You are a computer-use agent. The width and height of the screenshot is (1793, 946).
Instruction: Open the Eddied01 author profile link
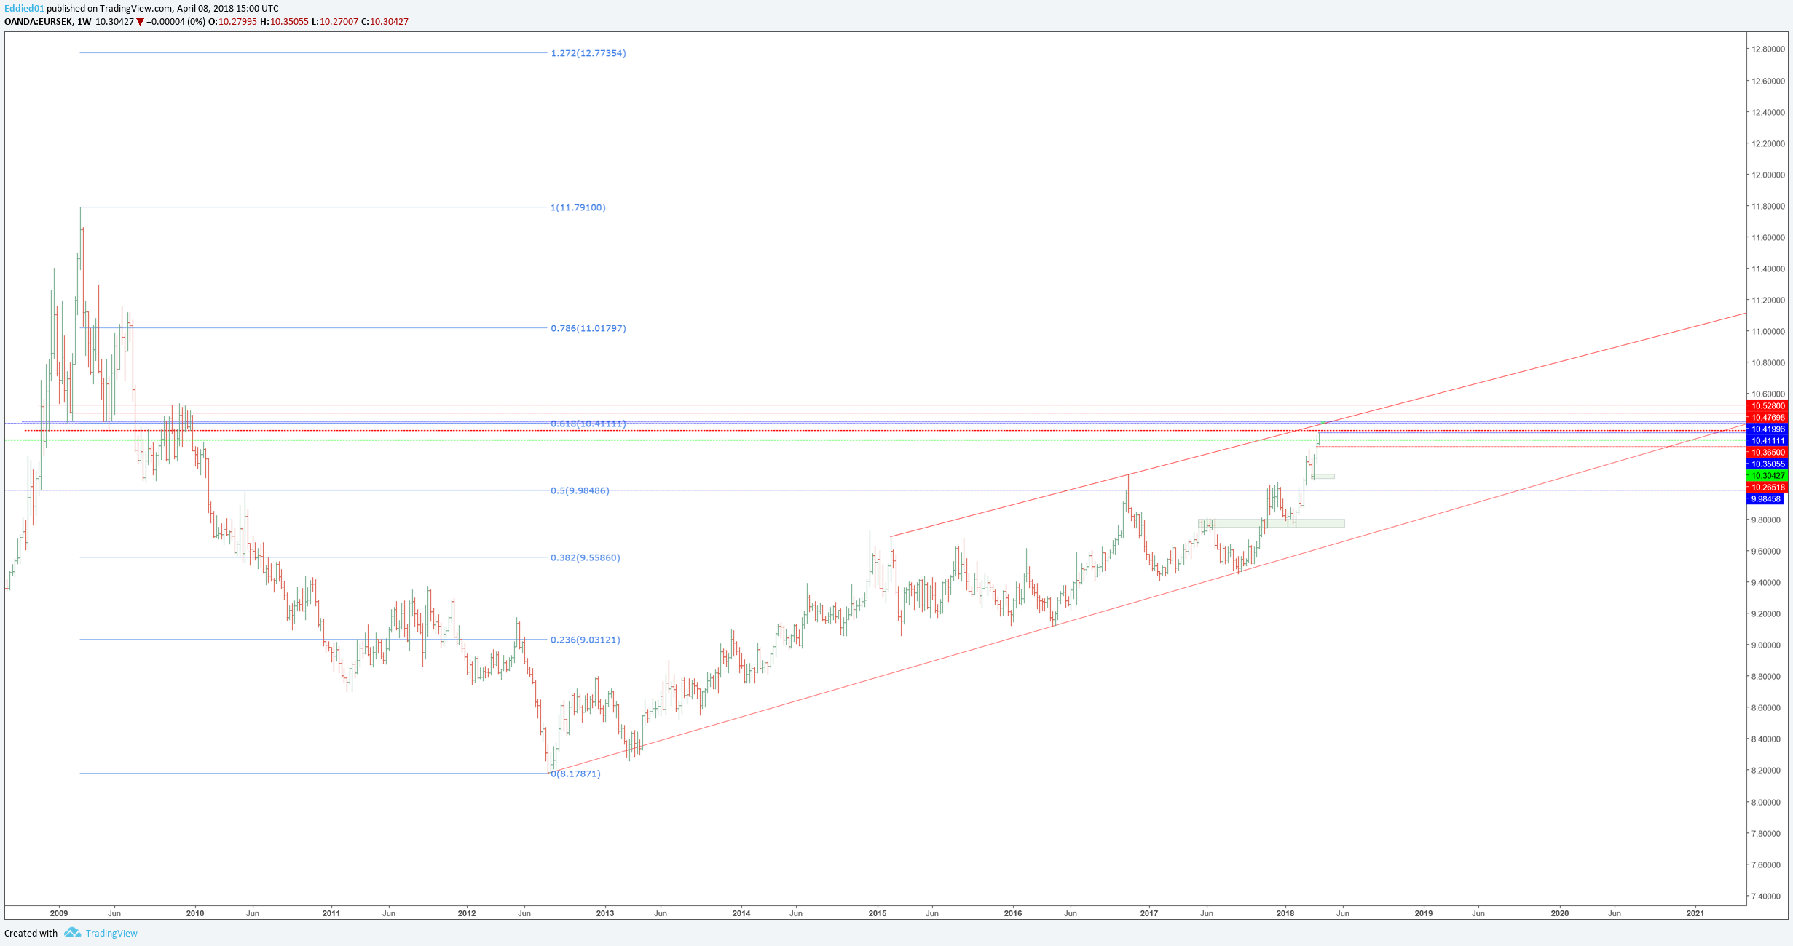click(24, 9)
